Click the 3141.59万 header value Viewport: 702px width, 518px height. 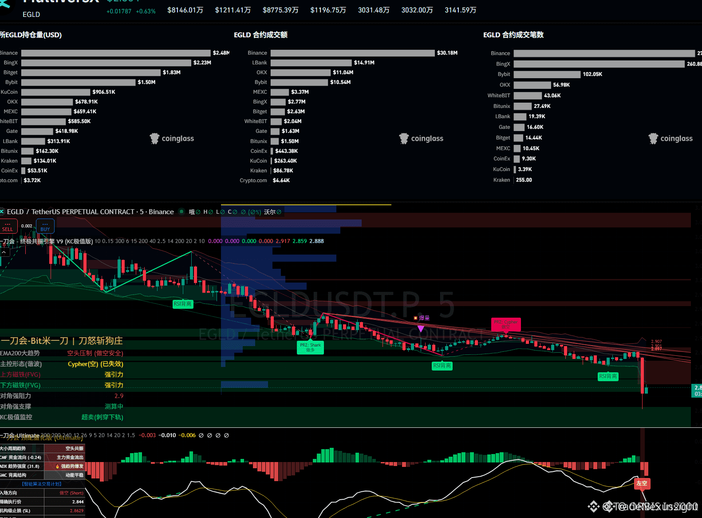(461, 10)
